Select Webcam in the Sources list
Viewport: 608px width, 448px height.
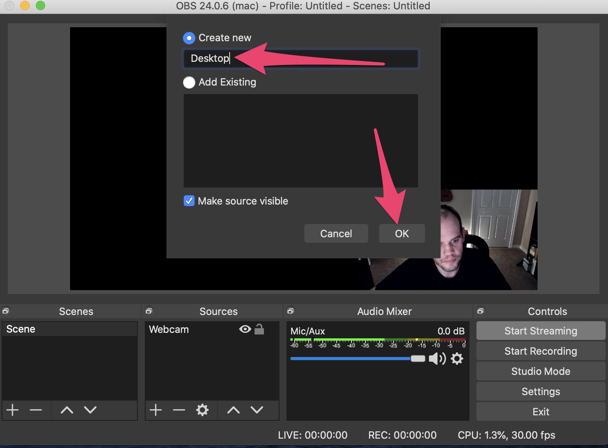pos(212,329)
